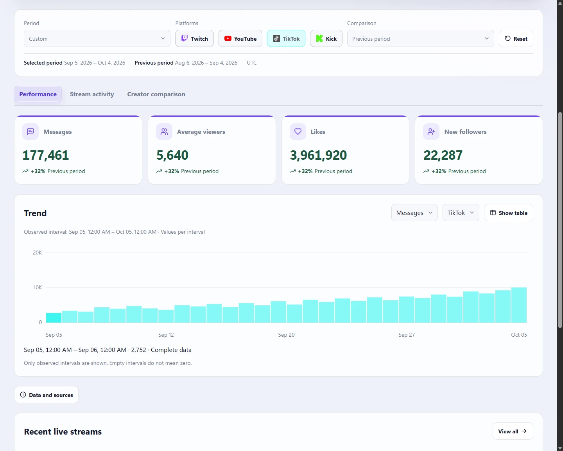This screenshot has height=451, width=563.
Task: Click the trend arrow under 22,287
Action: pyautogui.click(x=426, y=171)
